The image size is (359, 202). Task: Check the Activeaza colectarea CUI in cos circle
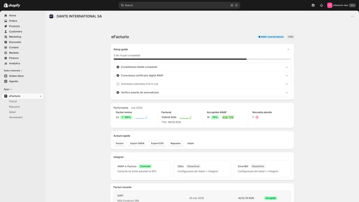pyautogui.click(x=118, y=84)
